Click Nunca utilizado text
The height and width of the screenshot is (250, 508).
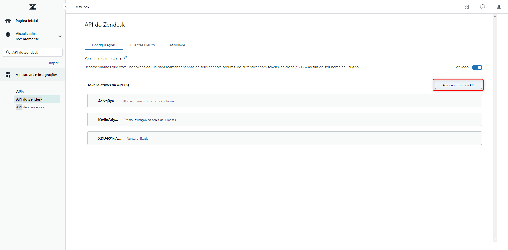(x=138, y=139)
